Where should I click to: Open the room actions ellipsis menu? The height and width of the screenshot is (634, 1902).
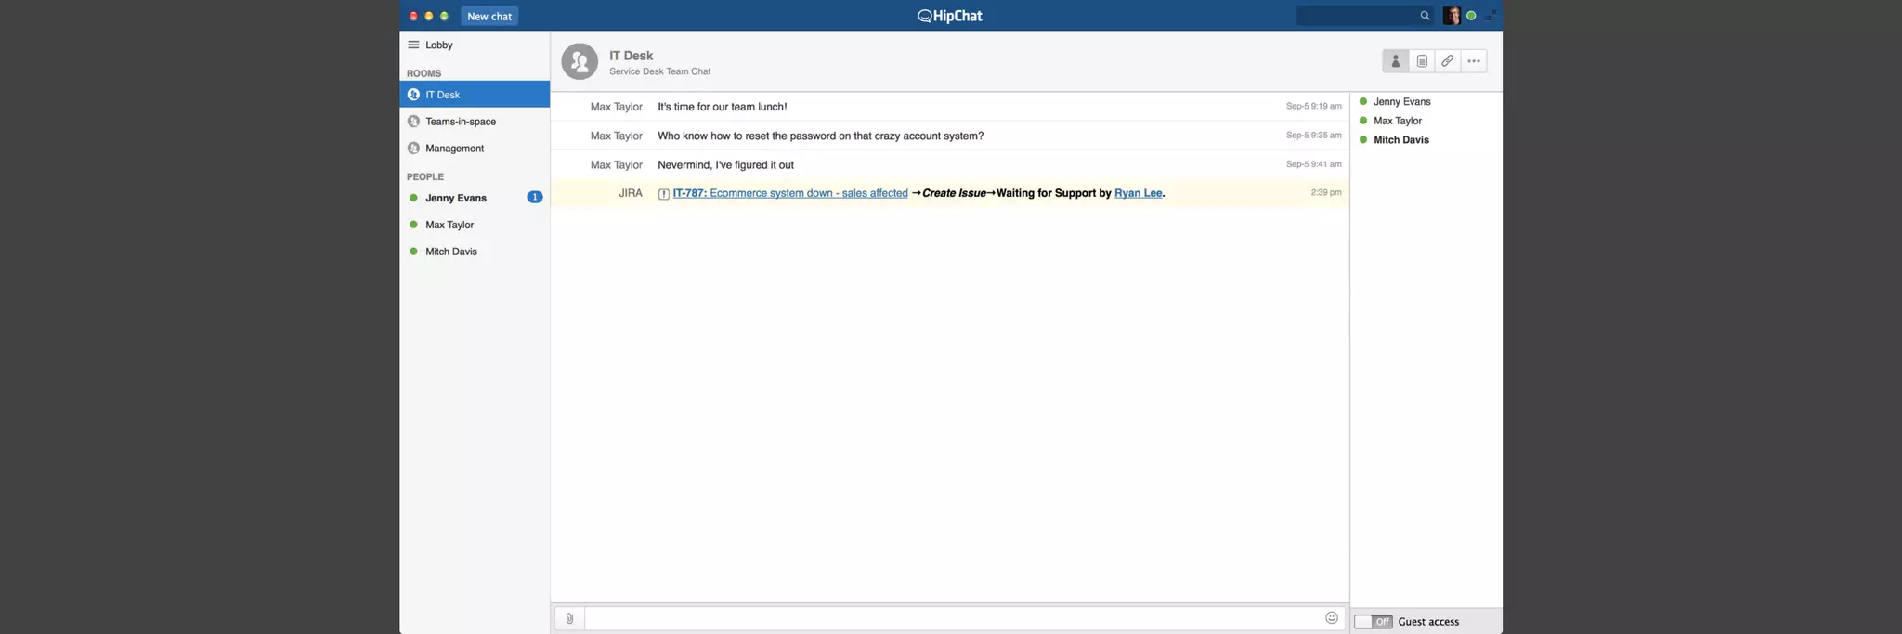[x=1474, y=61]
